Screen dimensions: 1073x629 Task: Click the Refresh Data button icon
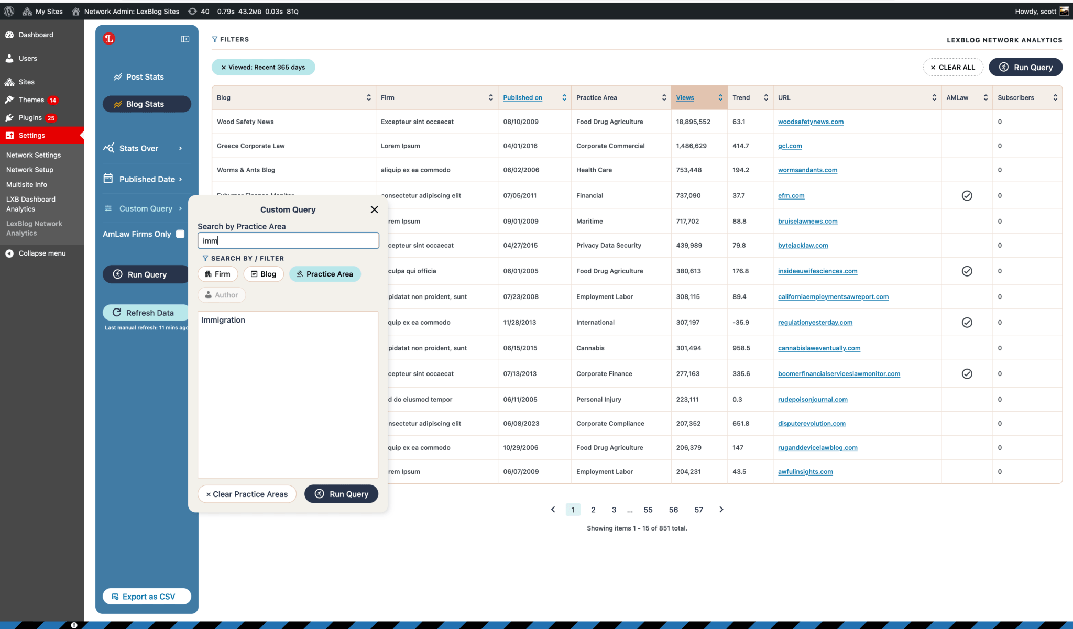click(x=116, y=313)
